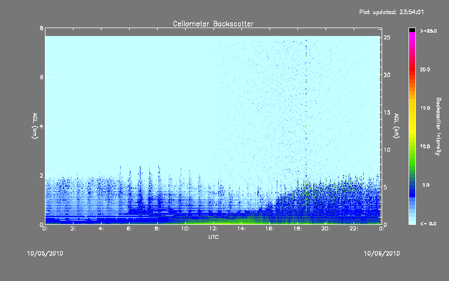
Task: Click the black top swatch of colorbar
Action: tap(412, 30)
